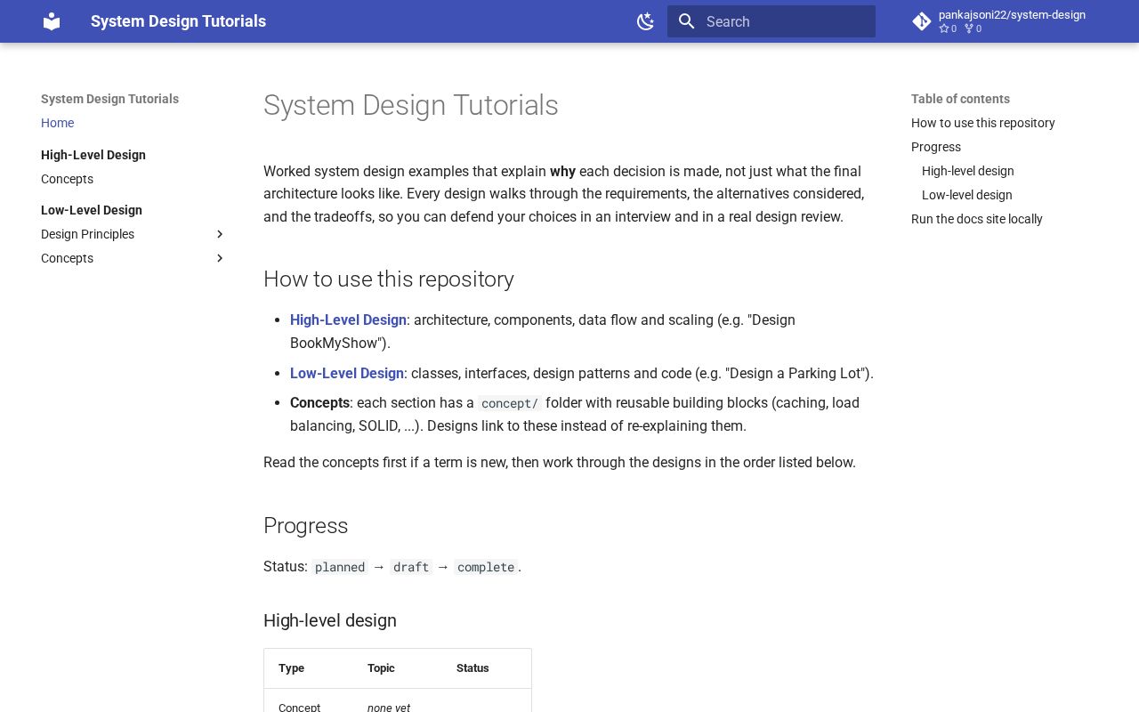The height and width of the screenshot is (712, 1139).
Task: Click the 'Topic' table column header
Action: pyautogui.click(x=381, y=668)
